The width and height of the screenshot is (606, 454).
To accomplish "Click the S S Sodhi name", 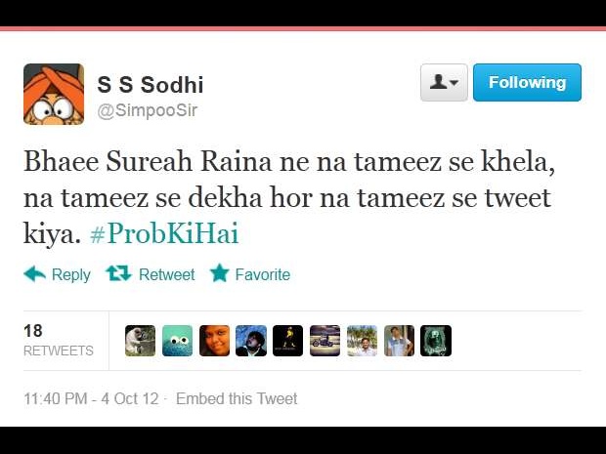I will click(150, 85).
